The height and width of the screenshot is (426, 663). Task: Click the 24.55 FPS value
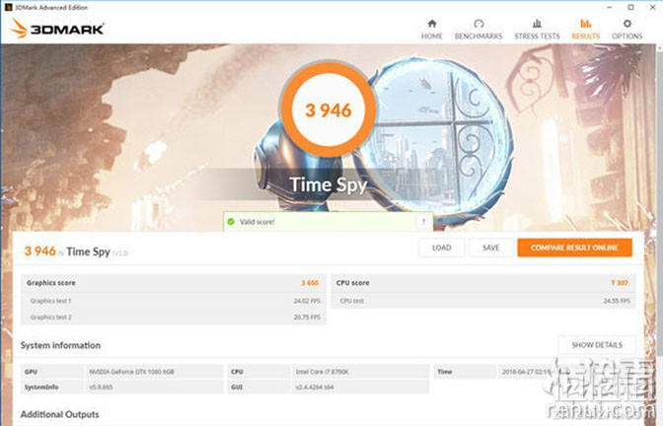[617, 301]
